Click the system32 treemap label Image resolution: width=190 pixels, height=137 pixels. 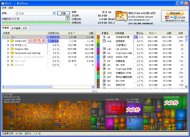coord(12,99)
